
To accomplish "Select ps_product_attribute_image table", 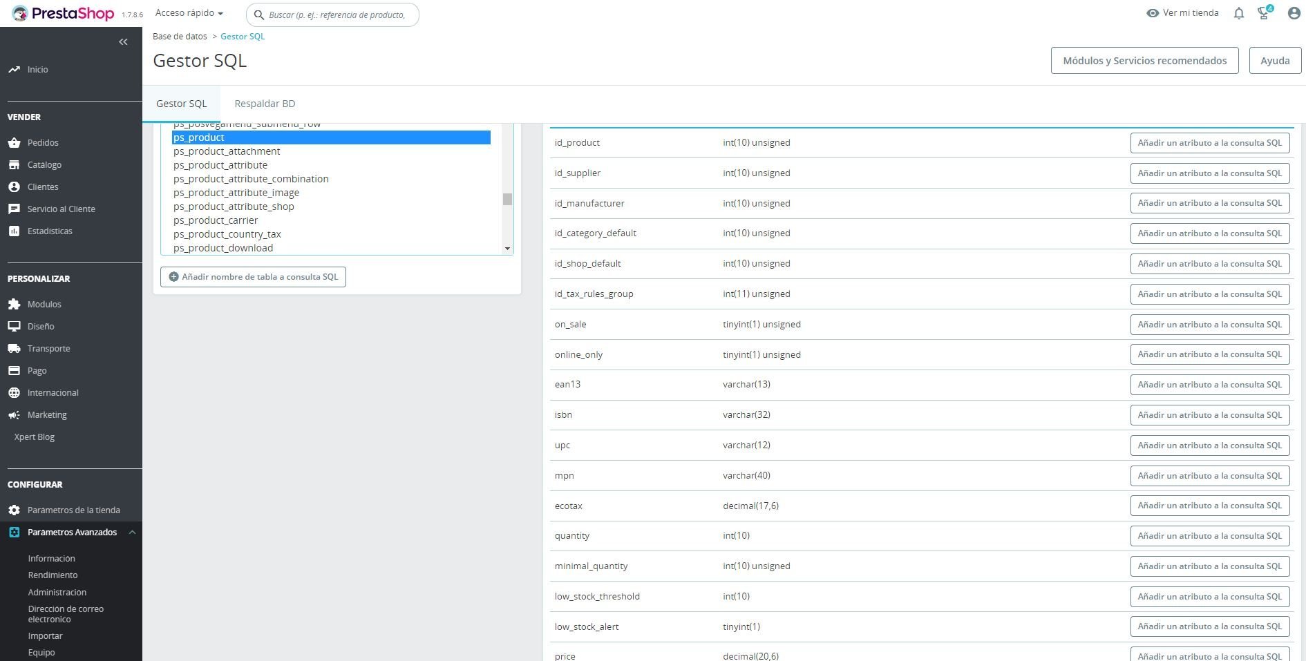I will (x=331, y=193).
